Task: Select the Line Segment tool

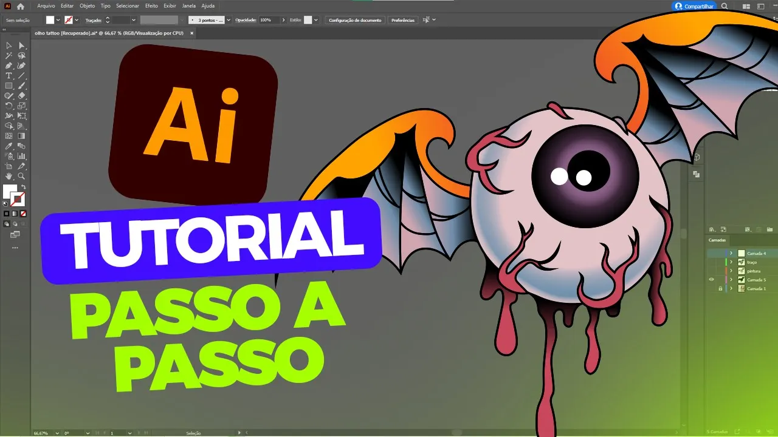Action: click(22, 76)
